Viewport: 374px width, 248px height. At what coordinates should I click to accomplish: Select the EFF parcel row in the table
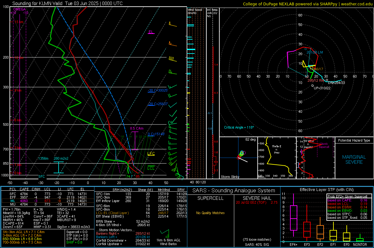coord(48,197)
